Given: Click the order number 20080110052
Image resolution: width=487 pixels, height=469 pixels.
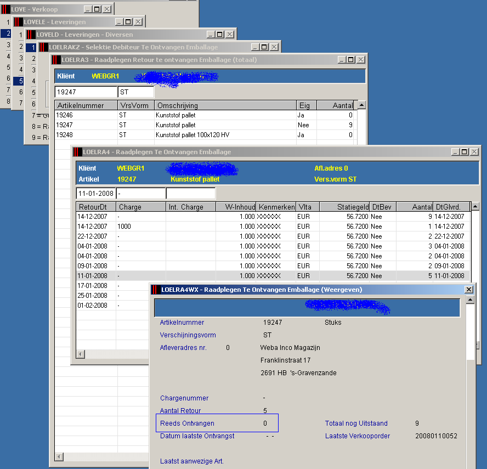Looking at the screenshot, I should coord(437,436).
